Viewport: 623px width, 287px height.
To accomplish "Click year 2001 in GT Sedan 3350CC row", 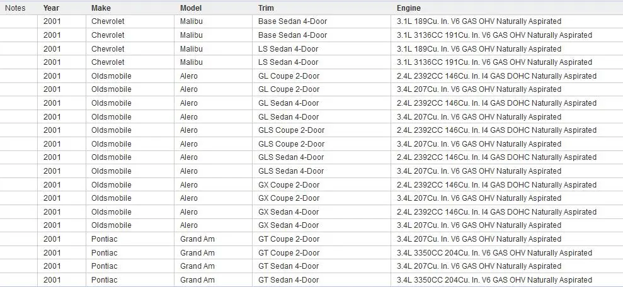I will (x=52, y=280).
